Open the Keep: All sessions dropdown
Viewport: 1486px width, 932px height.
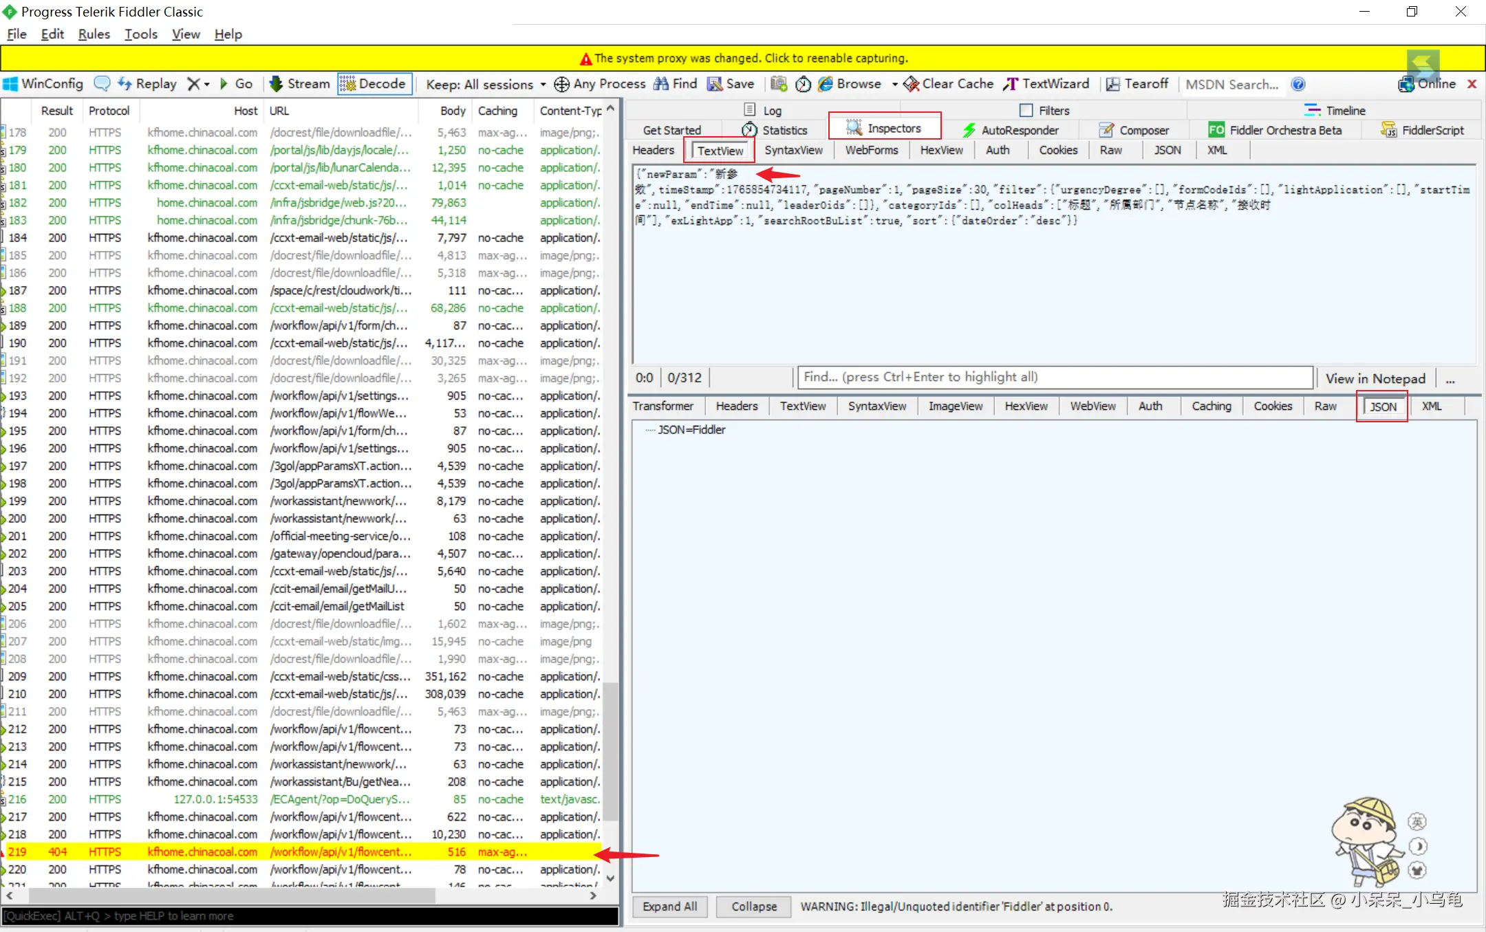pos(486,84)
